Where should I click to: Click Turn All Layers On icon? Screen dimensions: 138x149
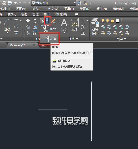coord(103,33)
